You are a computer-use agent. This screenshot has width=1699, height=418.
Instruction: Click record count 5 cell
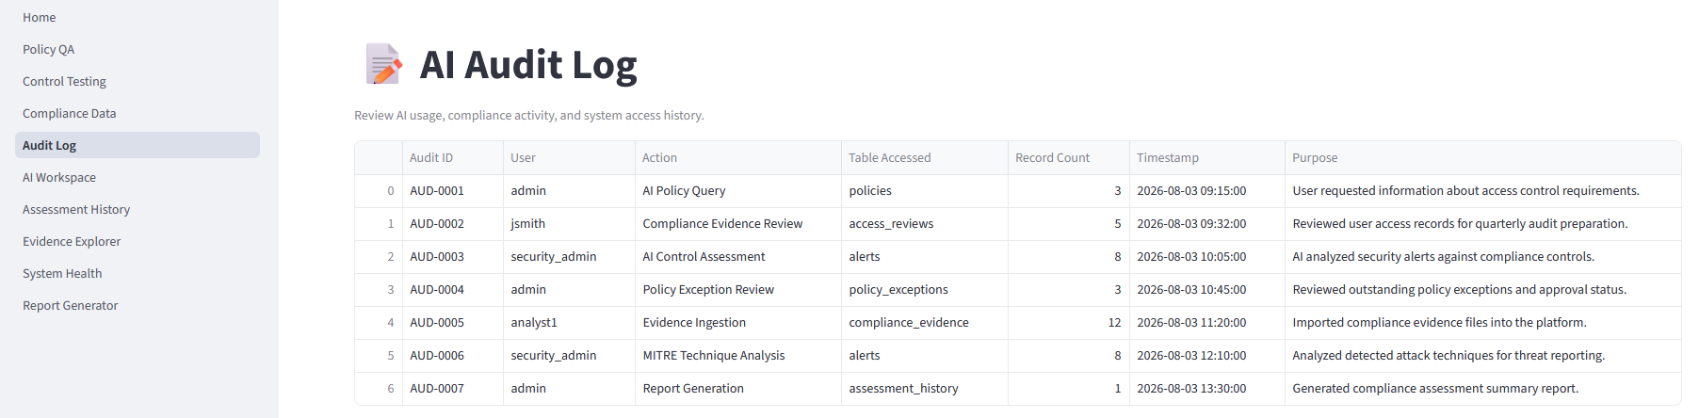(x=1069, y=224)
